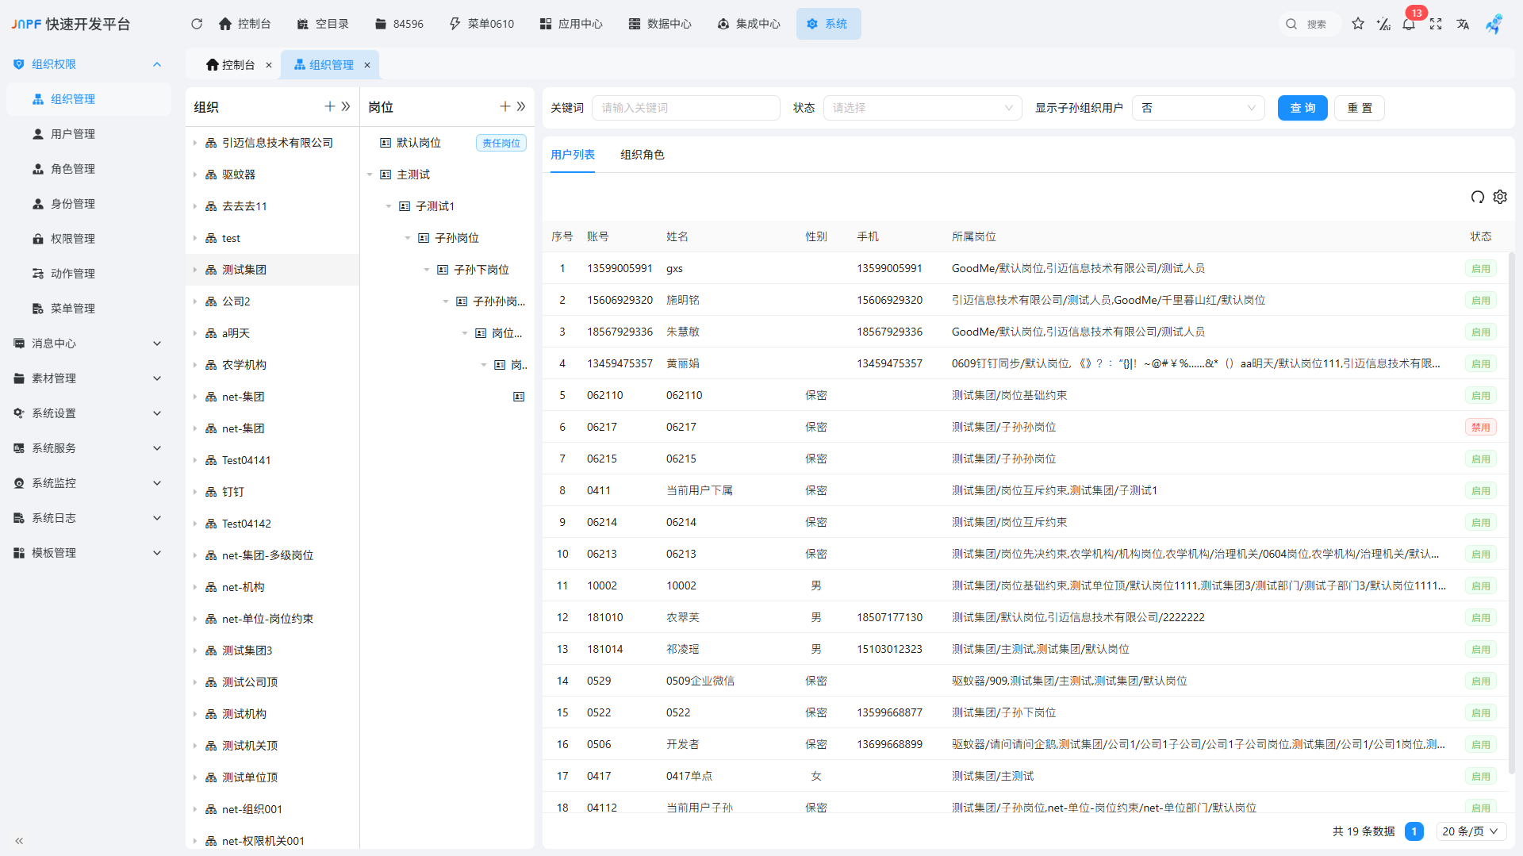Collapse the 组织 panel with double arrow
1523x856 pixels.
pos(346,106)
